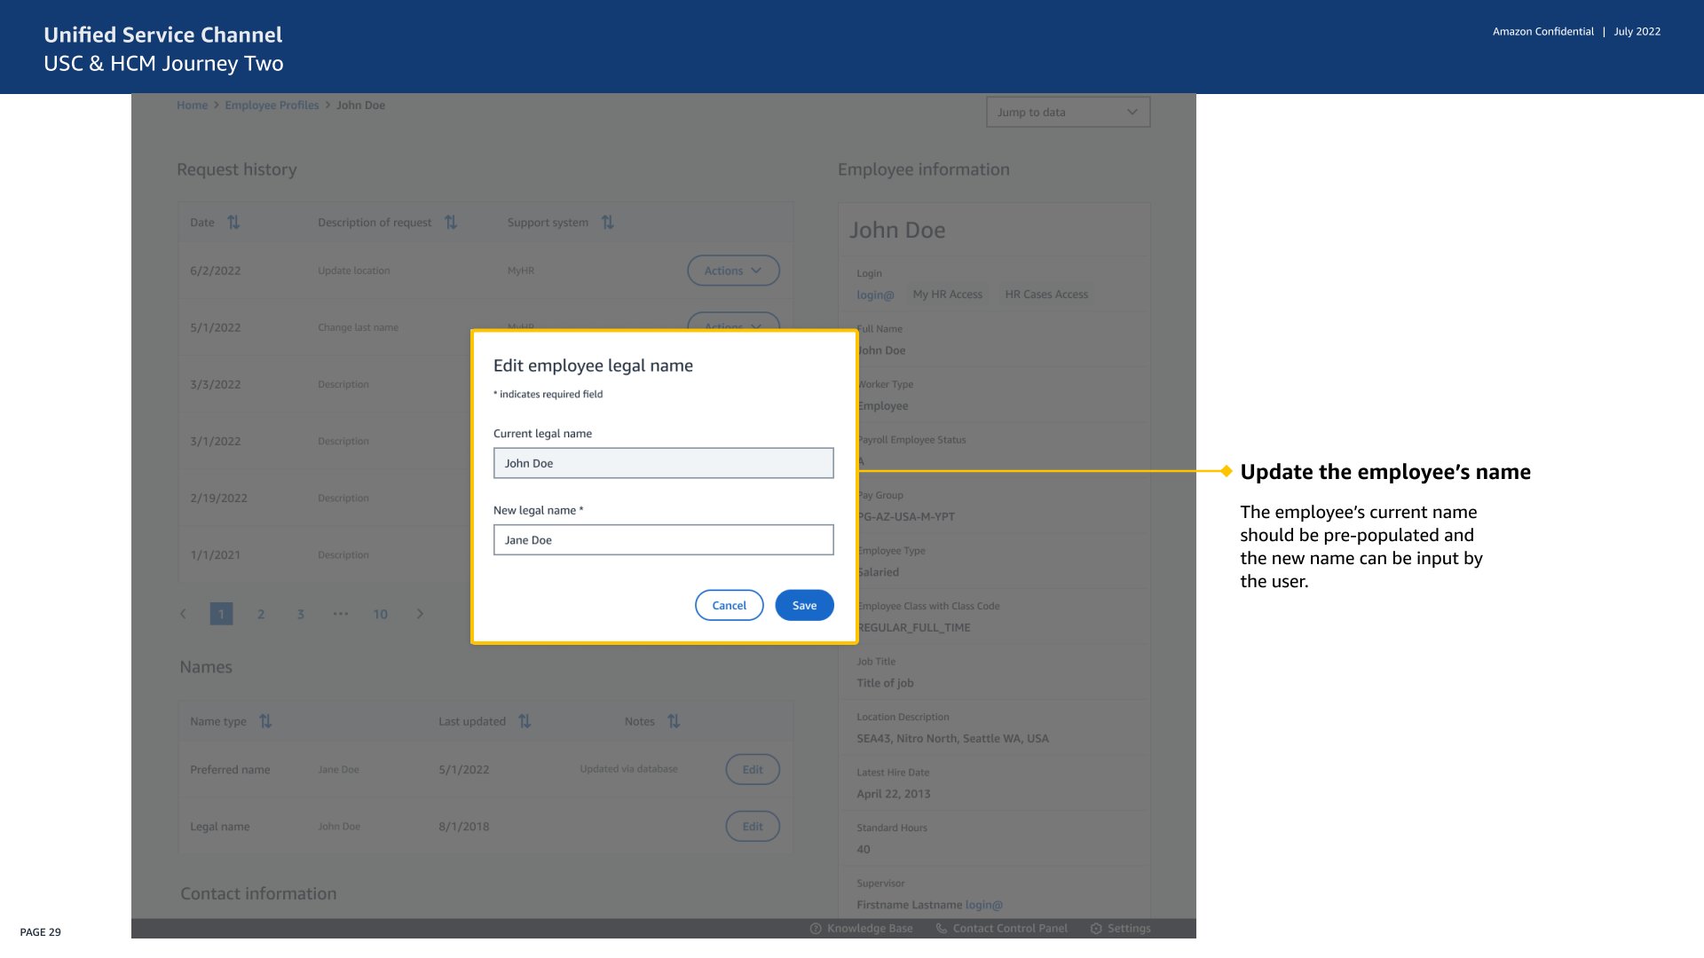Open Settings from footer bar
Viewport: 1704px width, 958px height.
point(1120,928)
